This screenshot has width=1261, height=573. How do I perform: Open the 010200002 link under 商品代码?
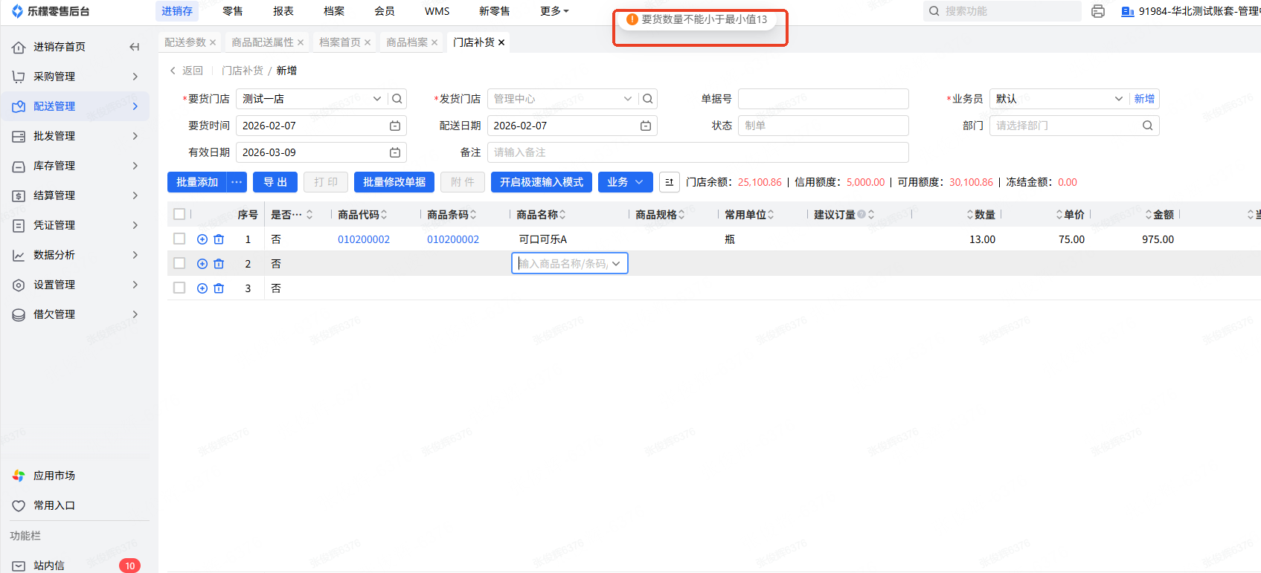[x=364, y=239]
